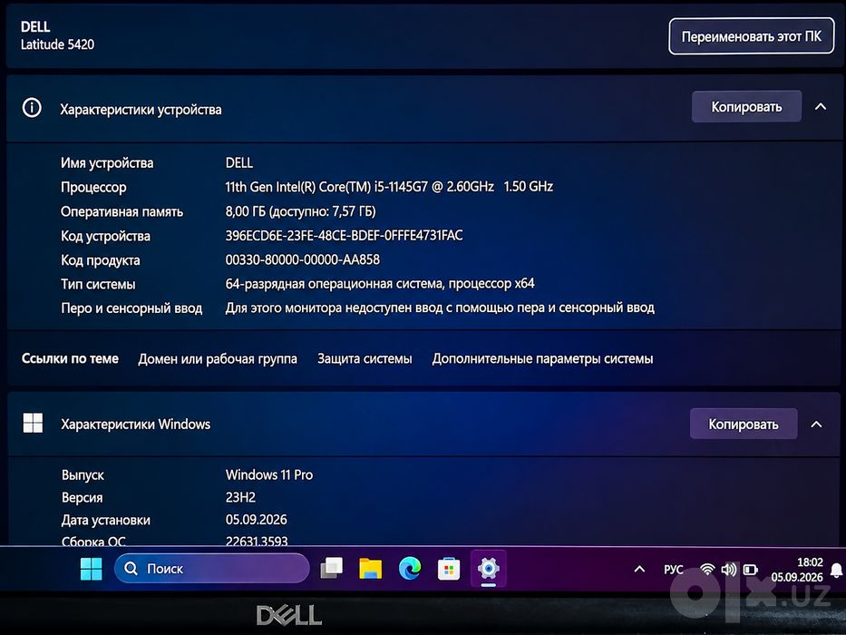
Task: Open Дополнительные параметры системы link
Action: click(x=543, y=358)
